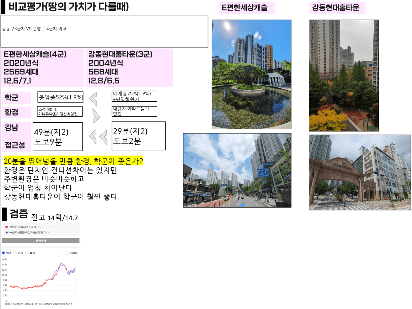412x309 pixels.
Task: Click the '강동구3급지 VS 은평구 4급지 비교' text box
Action: (104, 31)
